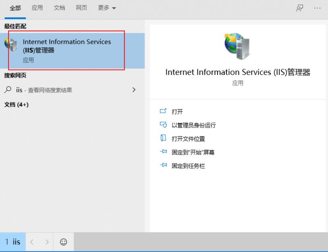Click 打开 to launch IIS Manager
Image resolution: width=328 pixels, height=252 pixels.
(177, 112)
